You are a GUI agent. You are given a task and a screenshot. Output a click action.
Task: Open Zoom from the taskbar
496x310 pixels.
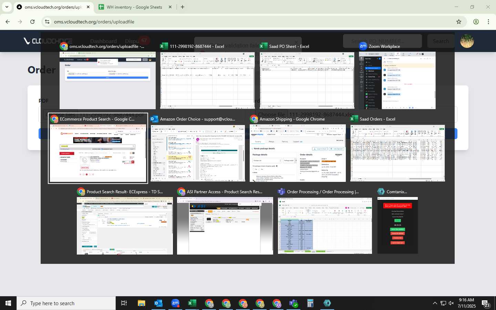pos(175,303)
